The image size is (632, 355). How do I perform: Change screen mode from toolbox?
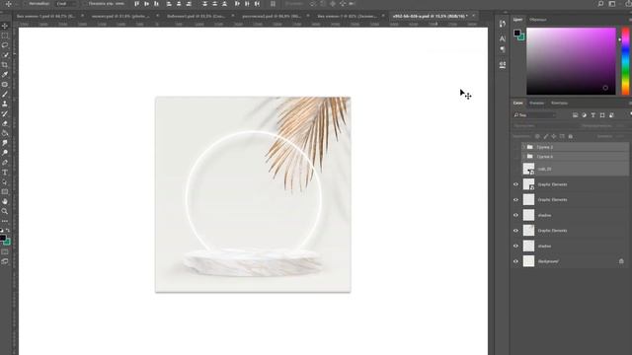pos(5,261)
